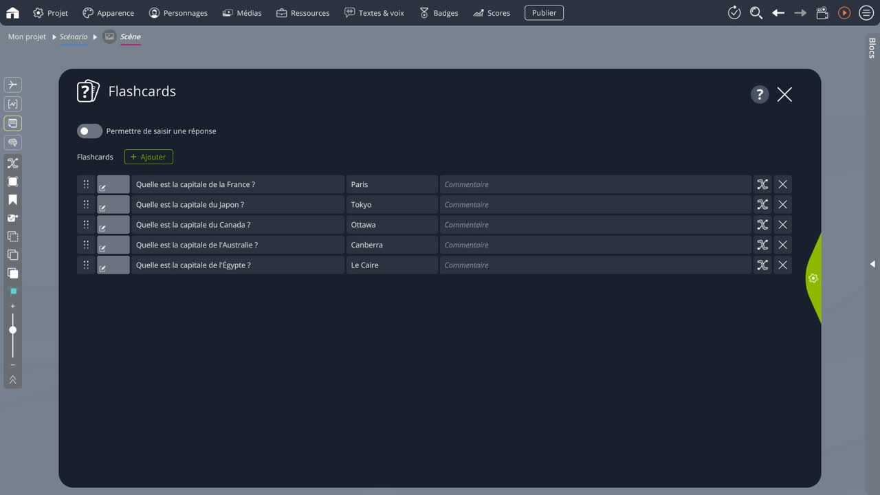Click the Ottawa answer field
Screen dimensions: 880x495
(392, 225)
